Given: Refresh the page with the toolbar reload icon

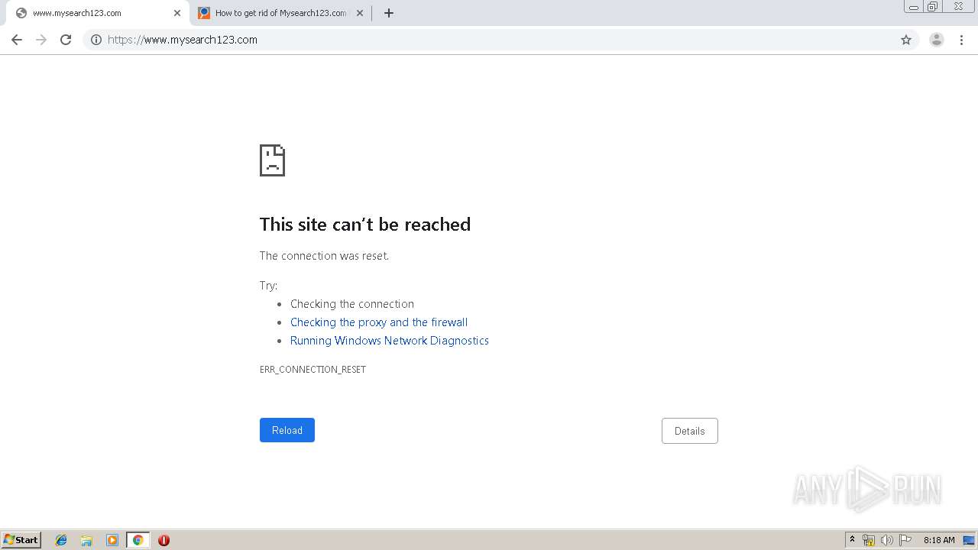Looking at the screenshot, I should tap(66, 40).
